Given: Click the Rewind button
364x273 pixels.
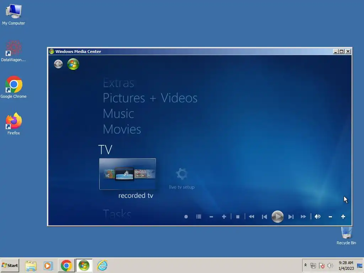Looking at the screenshot, I should [251, 216].
